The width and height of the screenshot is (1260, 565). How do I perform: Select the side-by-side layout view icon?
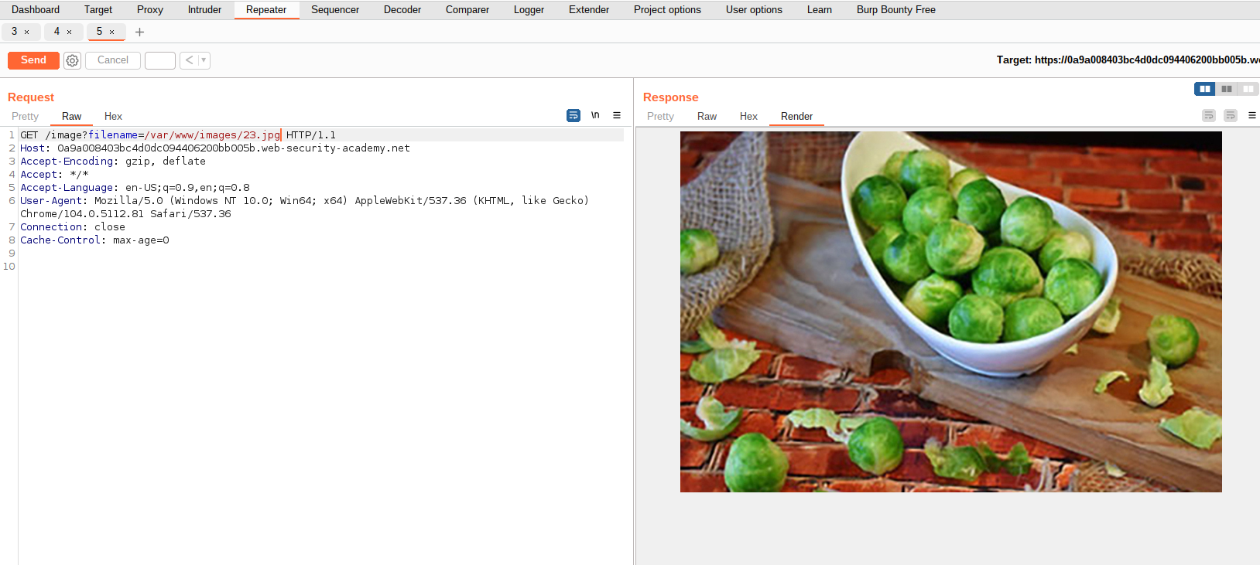(x=1204, y=89)
